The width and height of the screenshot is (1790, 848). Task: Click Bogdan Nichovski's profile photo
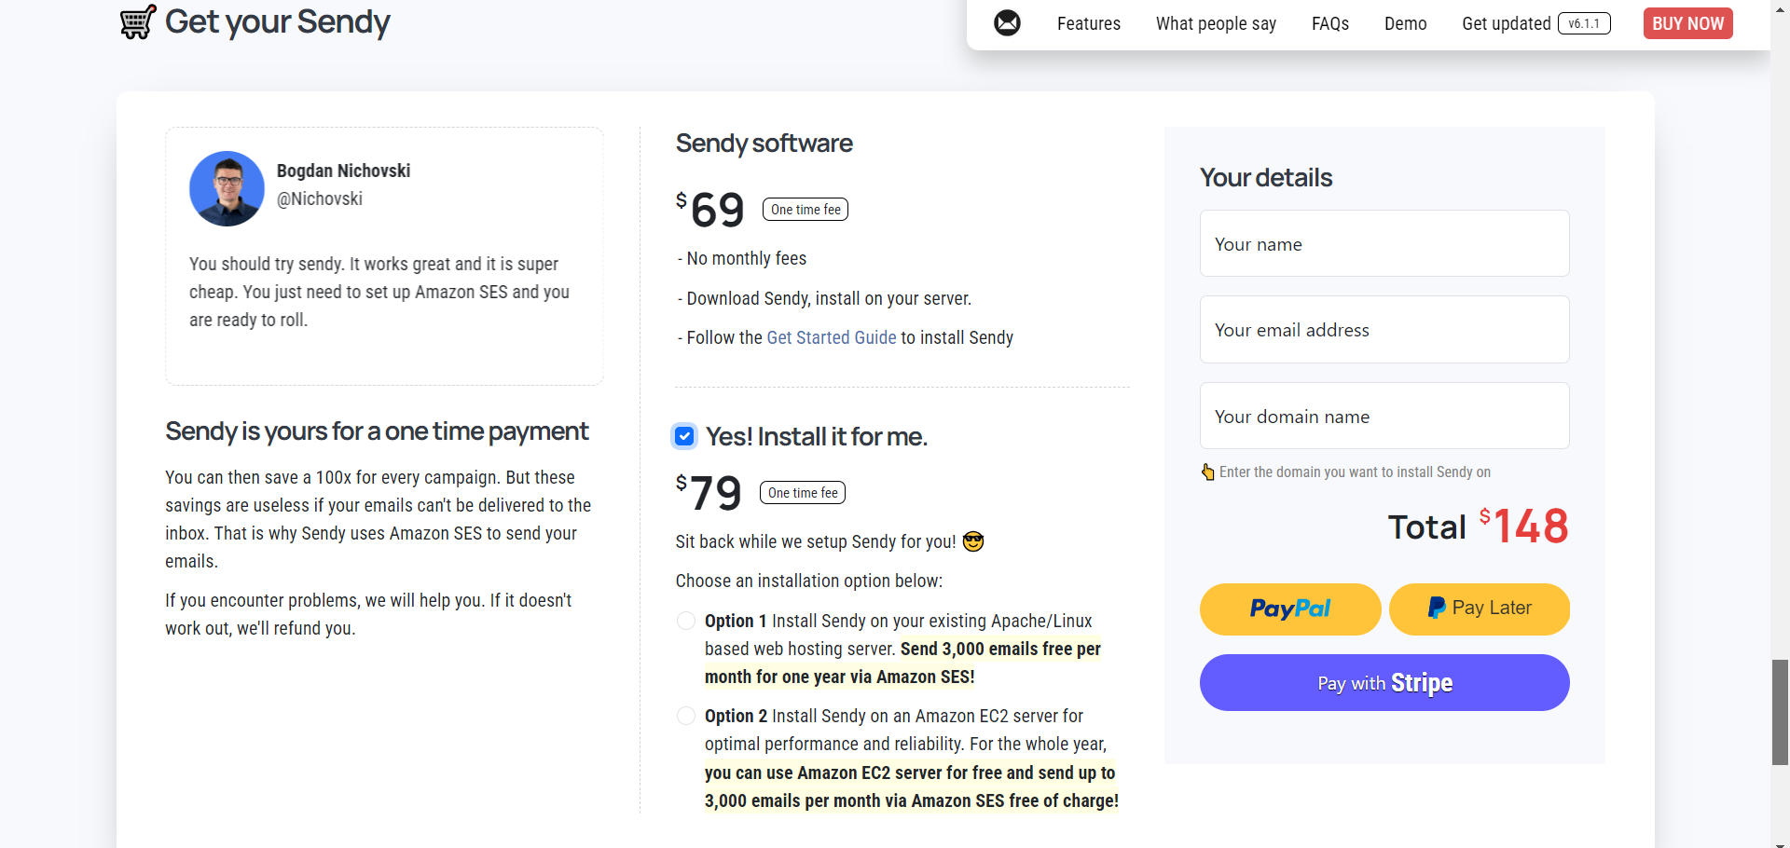point(227,188)
